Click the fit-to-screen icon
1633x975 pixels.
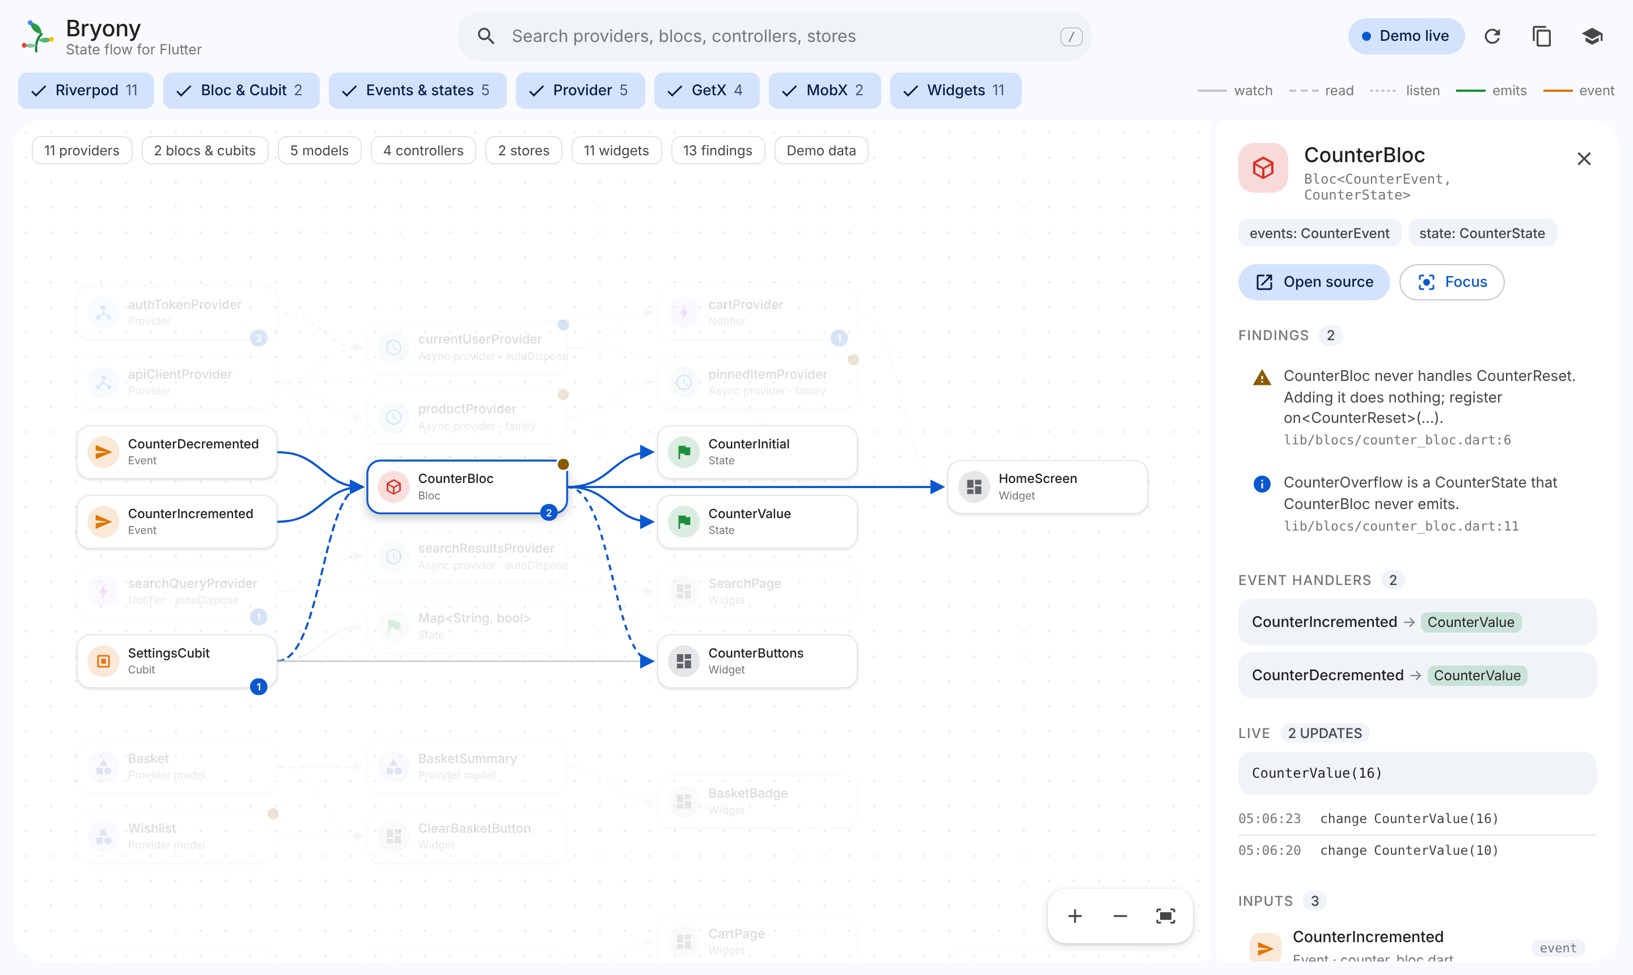1165,916
